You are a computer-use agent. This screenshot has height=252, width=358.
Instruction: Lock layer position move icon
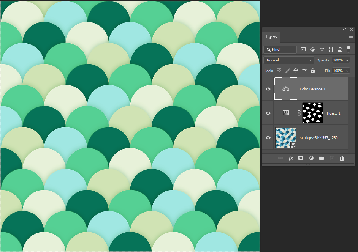click(296, 71)
